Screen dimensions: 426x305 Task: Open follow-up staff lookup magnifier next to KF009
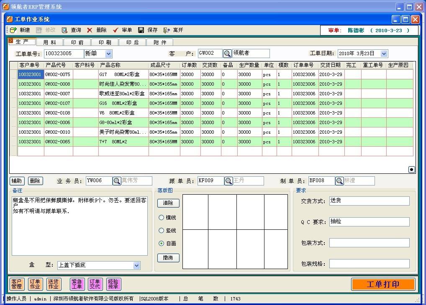pyautogui.click(x=228, y=181)
